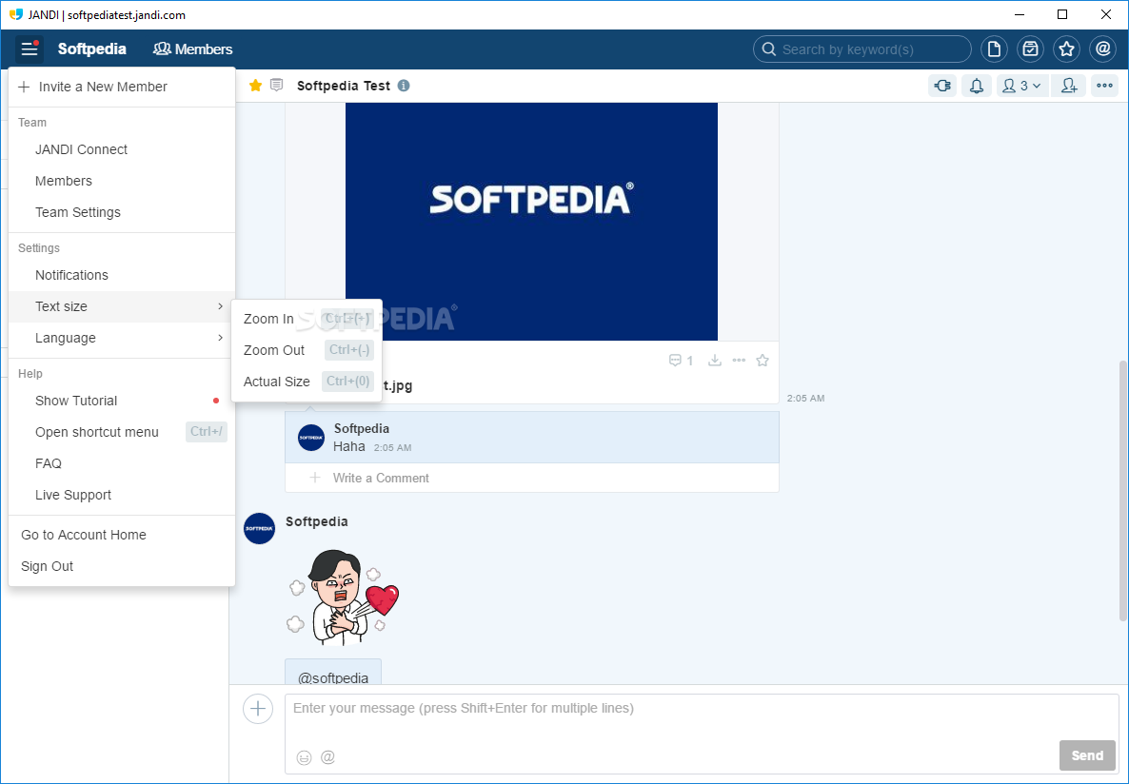This screenshot has height=784, width=1129.
Task: Open Team Settings
Action: click(x=122, y=212)
